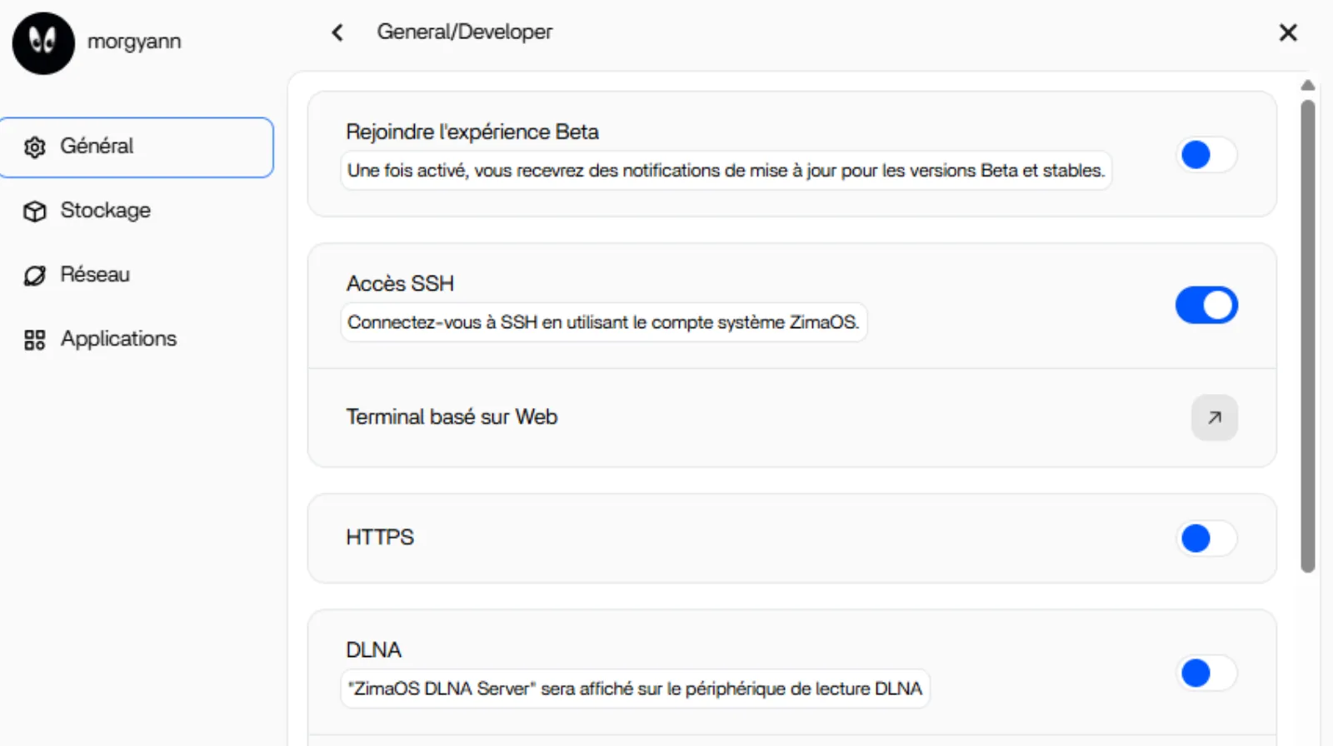The width and height of the screenshot is (1333, 746).
Task: Switch to the Réseau settings section
Action: [95, 275]
